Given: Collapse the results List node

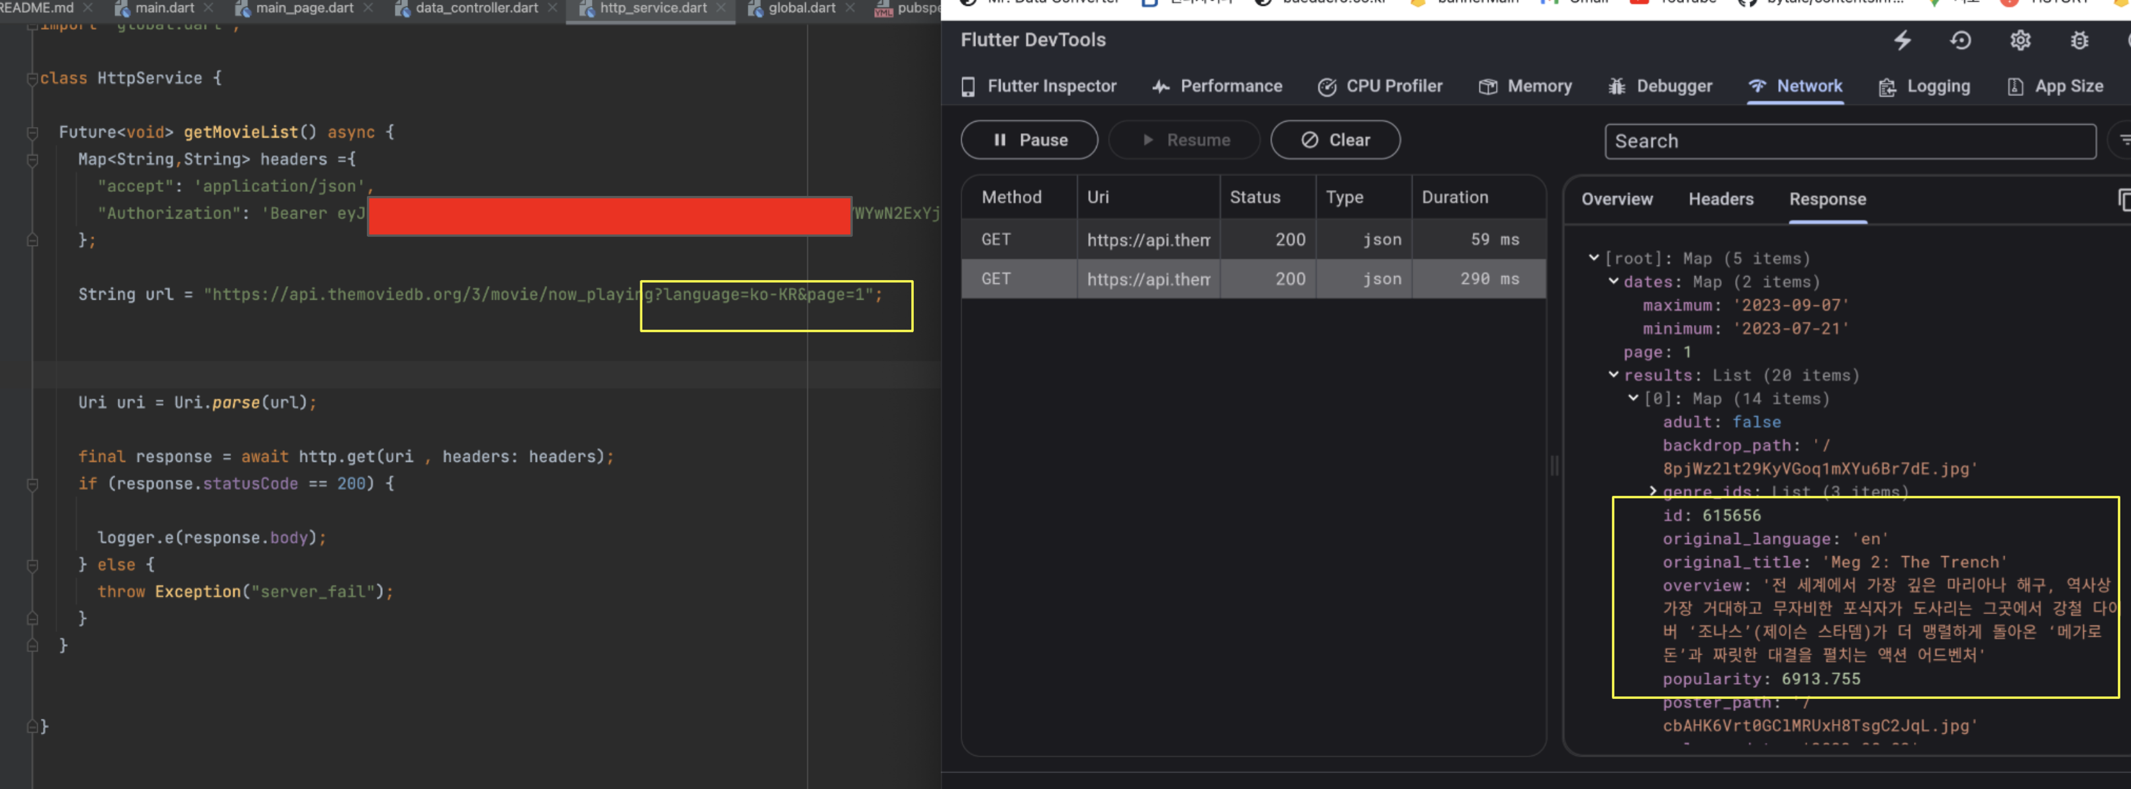Looking at the screenshot, I should pyautogui.click(x=1613, y=375).
